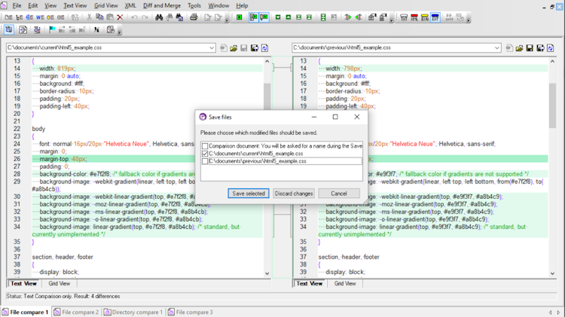Click Cancel in Save files dialog
This screenshot has width=565, height=317.
coord(339,194)
